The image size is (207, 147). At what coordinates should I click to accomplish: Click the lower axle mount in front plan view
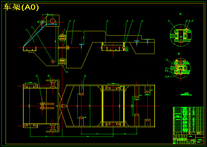pos(53,128)
